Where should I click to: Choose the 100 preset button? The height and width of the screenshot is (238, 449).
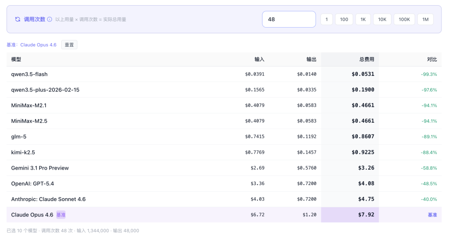(x=344, y=19)
